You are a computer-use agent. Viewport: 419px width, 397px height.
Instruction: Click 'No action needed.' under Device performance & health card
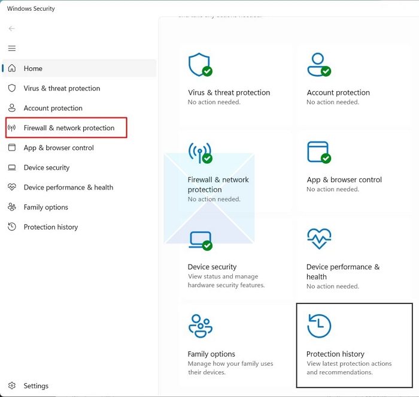coord(333,286)
